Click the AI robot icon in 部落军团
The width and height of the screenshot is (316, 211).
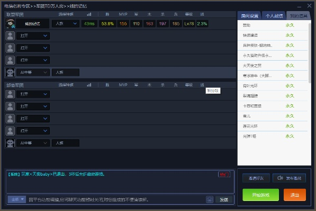10,143
